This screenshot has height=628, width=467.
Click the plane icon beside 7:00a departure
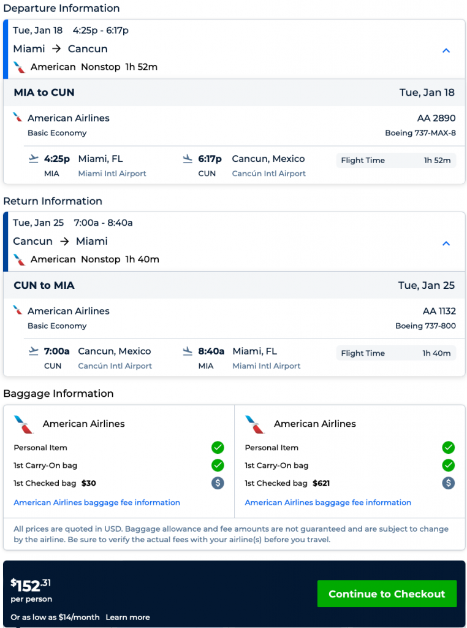point(33,352)
